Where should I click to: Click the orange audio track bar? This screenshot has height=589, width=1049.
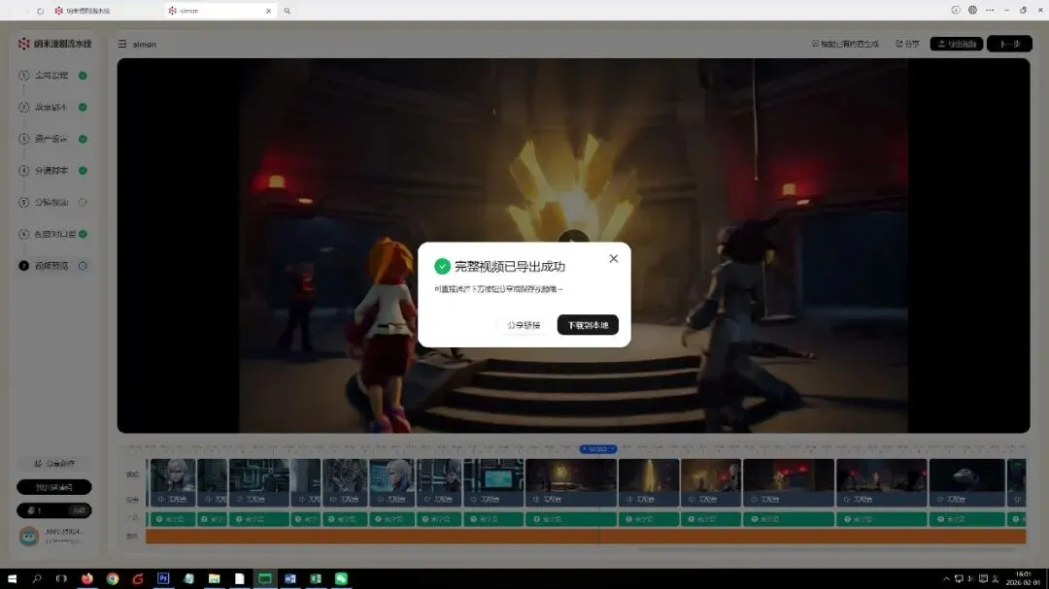pos(586,537)
